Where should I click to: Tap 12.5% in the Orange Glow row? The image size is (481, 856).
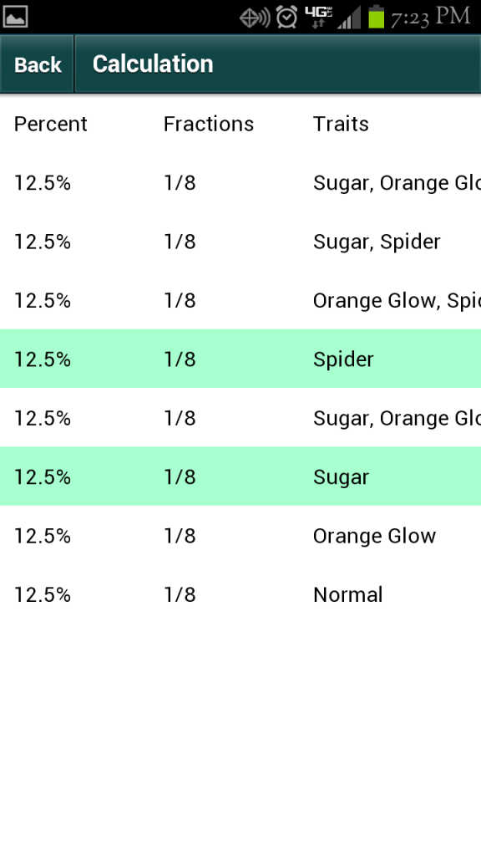[43, 536]
